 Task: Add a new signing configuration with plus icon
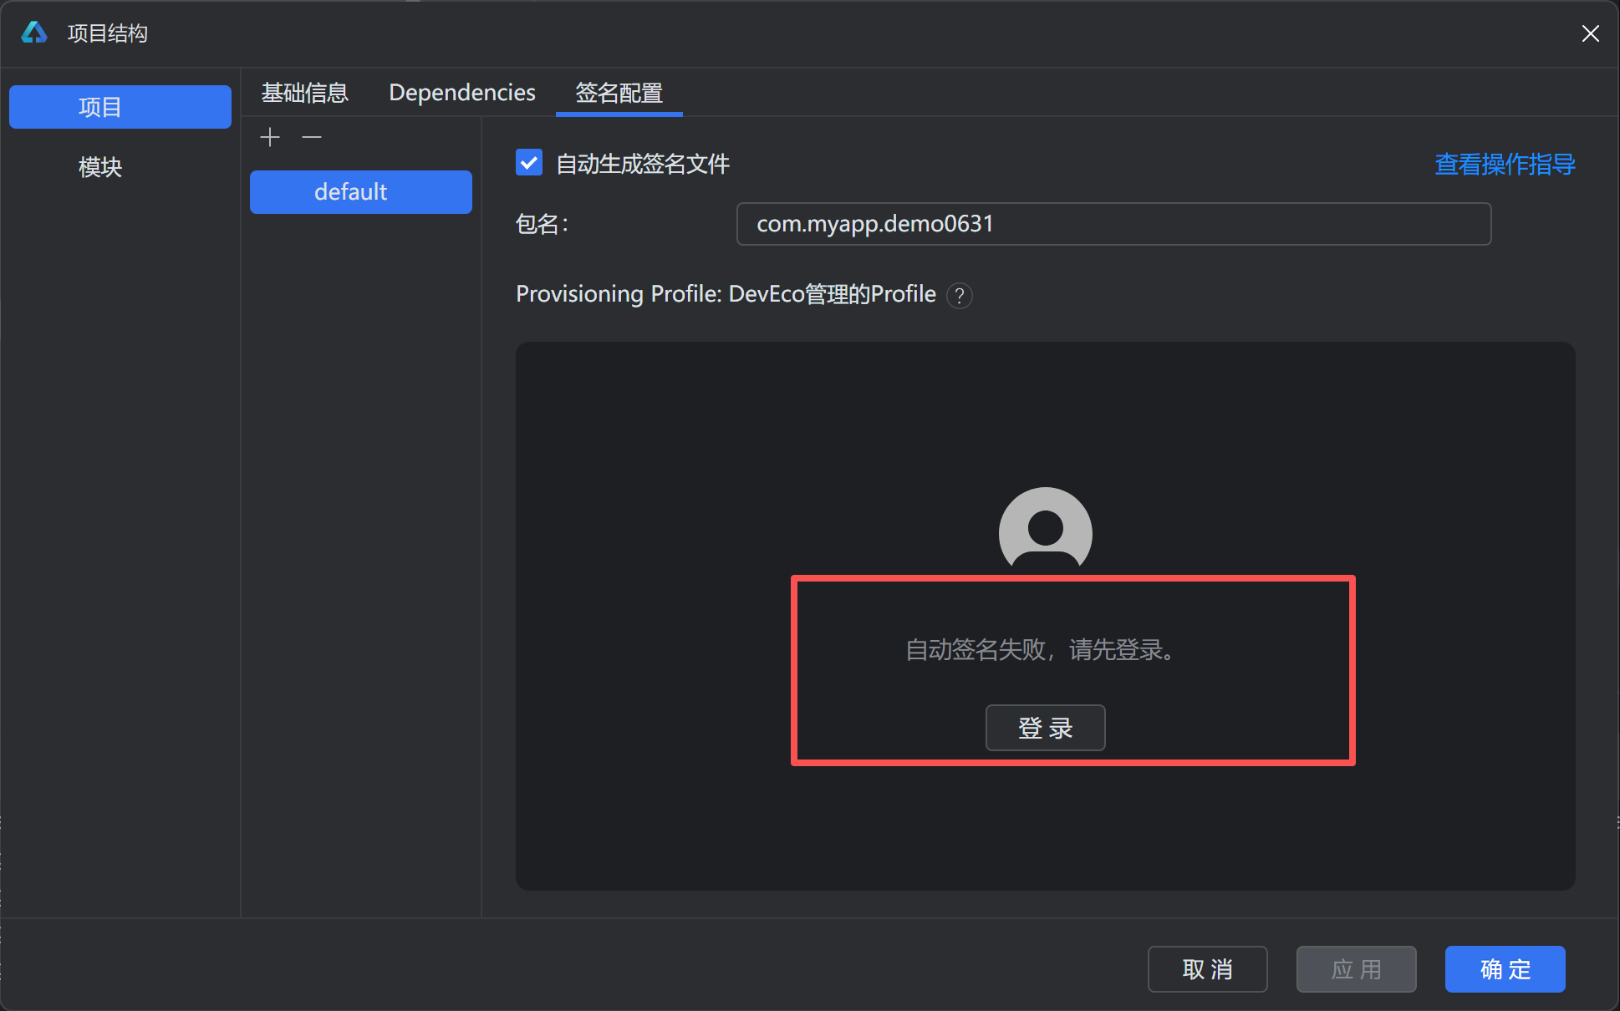(x=270, y=137)
